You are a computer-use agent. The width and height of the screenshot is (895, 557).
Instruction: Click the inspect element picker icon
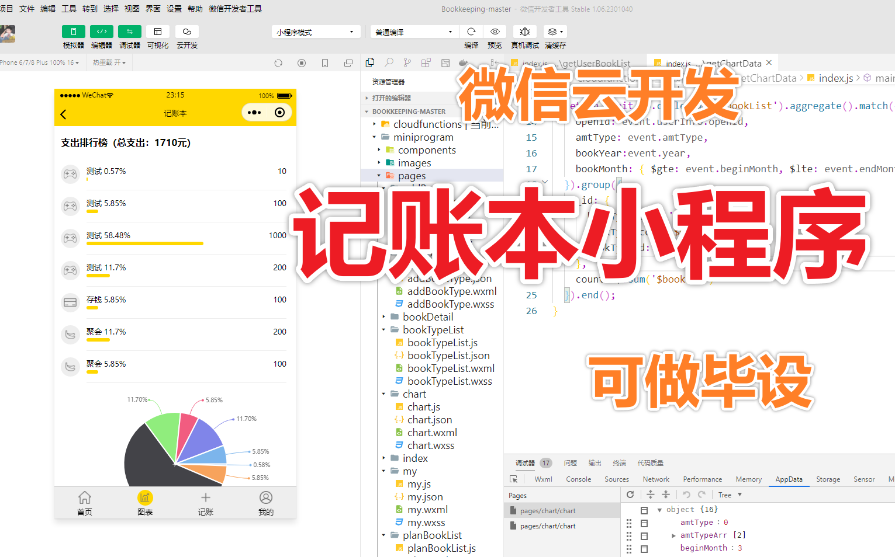(514, 479)
